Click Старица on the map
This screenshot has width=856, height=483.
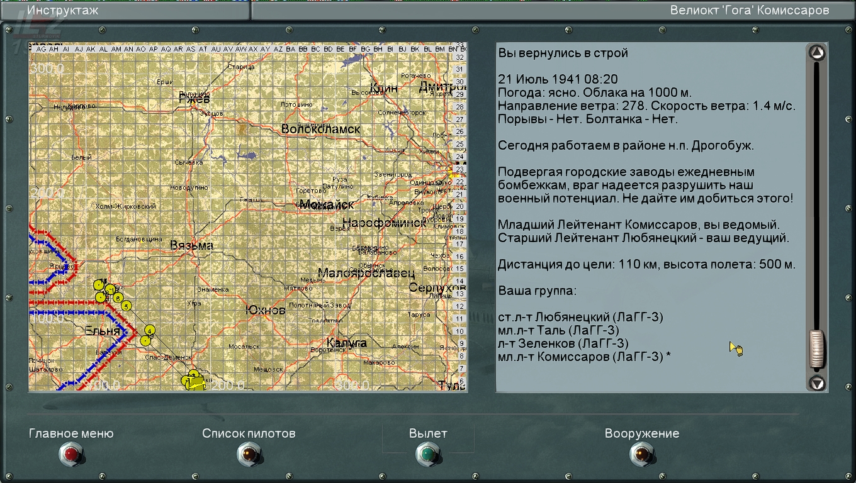coord(240,67)
